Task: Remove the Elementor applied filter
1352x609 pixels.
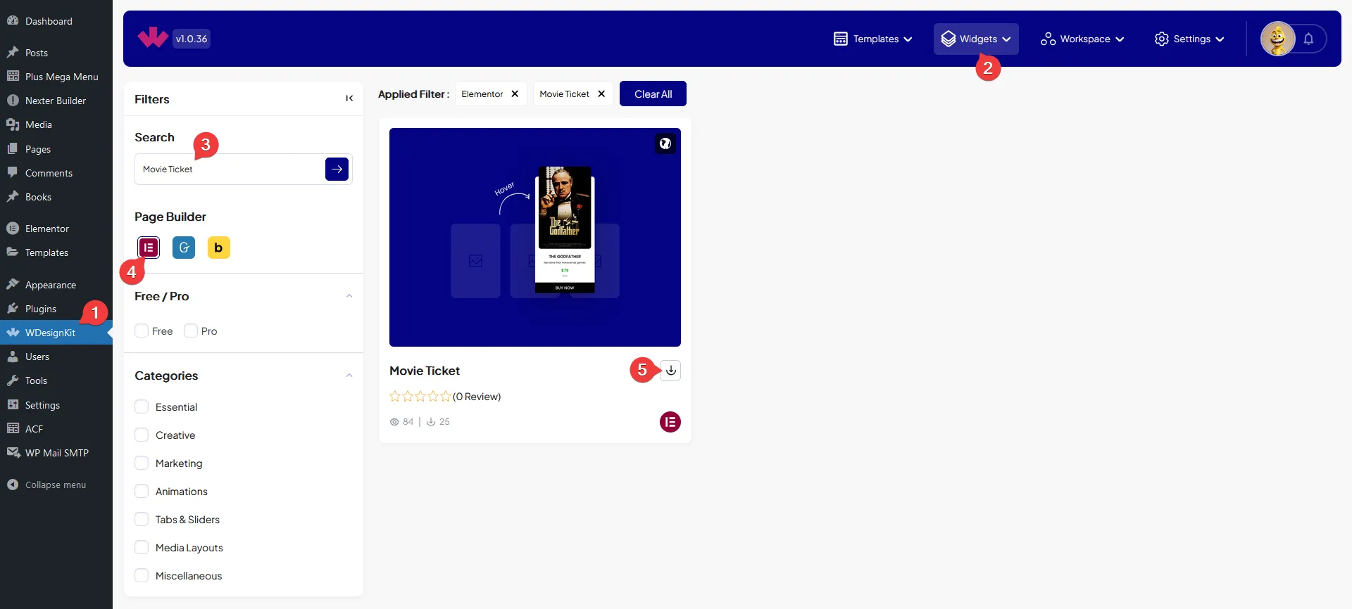Action: point(515,94)
